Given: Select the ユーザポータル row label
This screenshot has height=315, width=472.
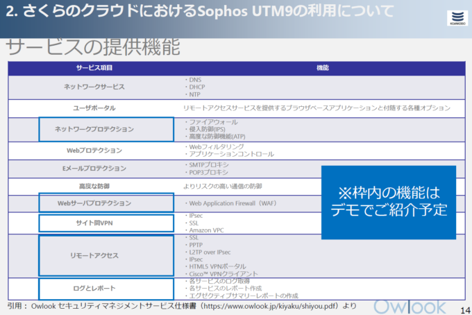Looking at the screenshot, I should 94,108.
